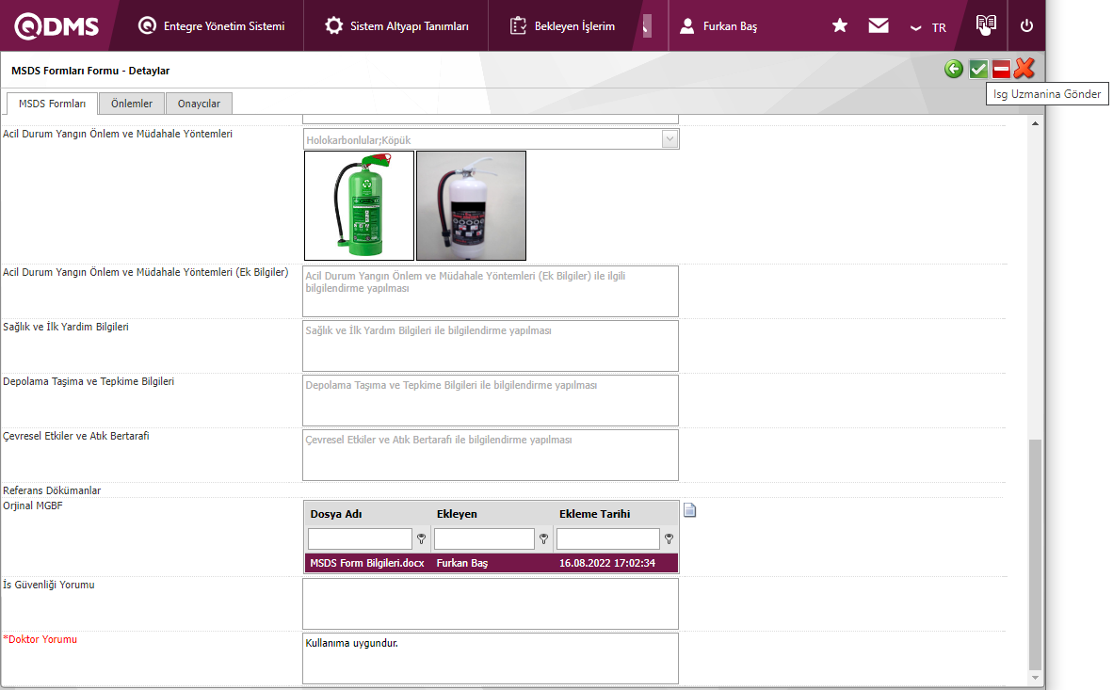
Task: Click the white fire extinguisher thumbnail
Action: [x=472, y=205]
